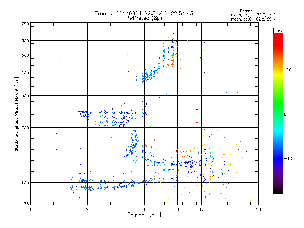Viewport: 304px width, 228px height.
Task: Click the y-axis label '300'
Action: [25, 96]
